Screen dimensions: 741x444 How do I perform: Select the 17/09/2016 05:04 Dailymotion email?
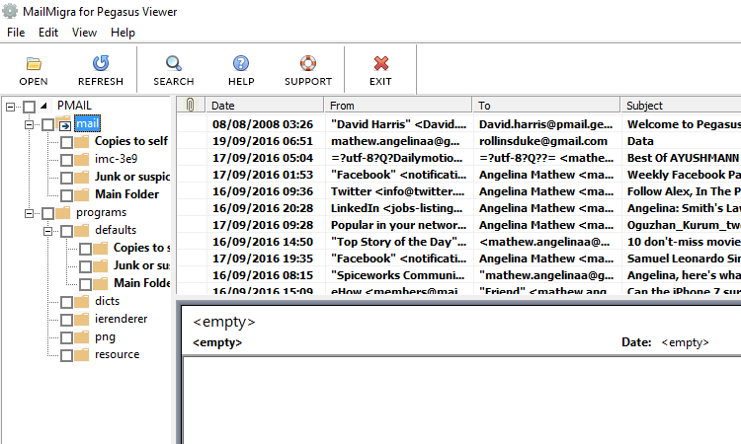pos(458,158)
